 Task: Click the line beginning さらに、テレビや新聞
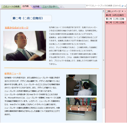[73, 47]
